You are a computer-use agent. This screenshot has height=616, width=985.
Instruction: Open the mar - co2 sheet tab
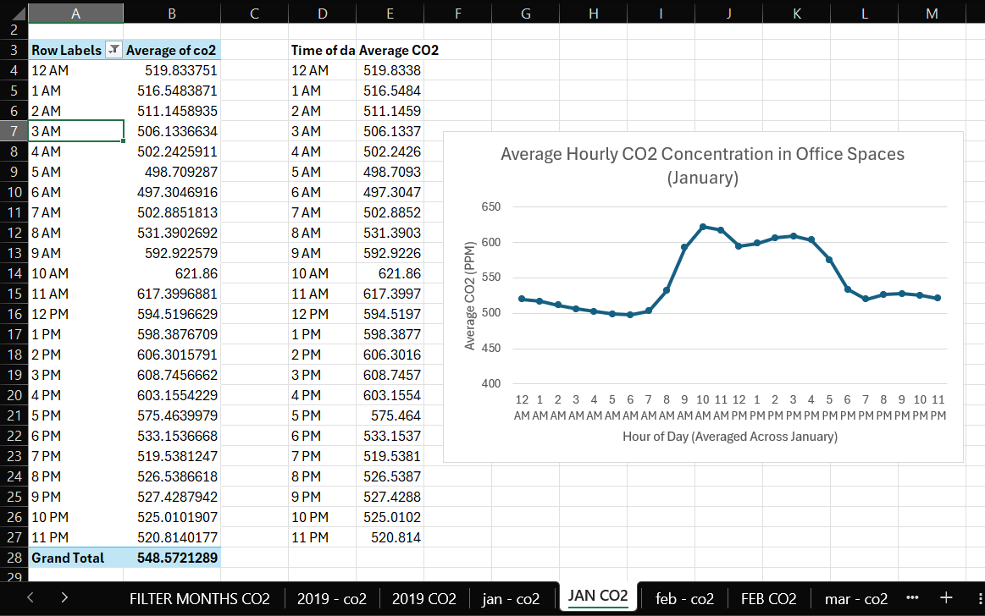tap(855, 597)
